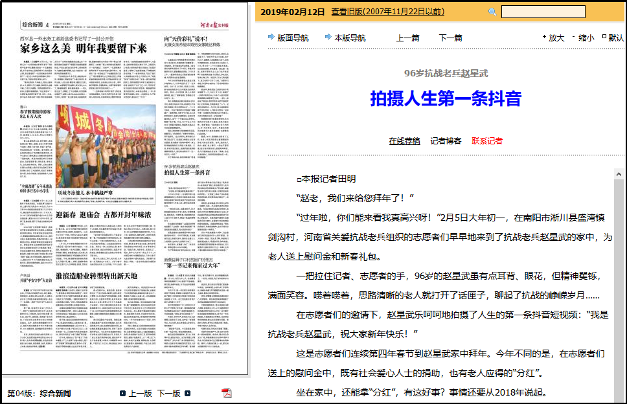Click the search magnifier icon
Screen dimensions: 627x404
pos(492,12)
